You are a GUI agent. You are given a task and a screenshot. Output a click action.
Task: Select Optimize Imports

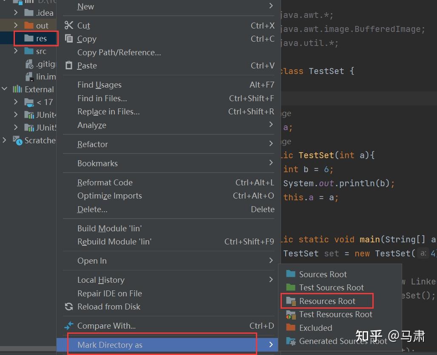pos(169,196)
